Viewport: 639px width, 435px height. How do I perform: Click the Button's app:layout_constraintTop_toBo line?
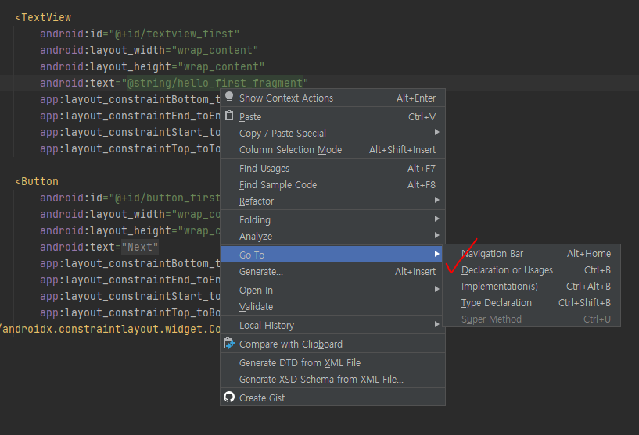(130, 312)
